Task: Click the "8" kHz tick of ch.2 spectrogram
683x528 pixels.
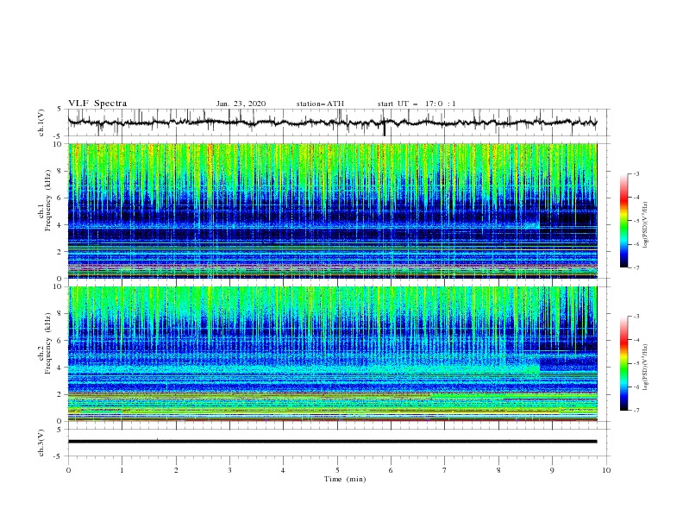Action: coord(61,314)
